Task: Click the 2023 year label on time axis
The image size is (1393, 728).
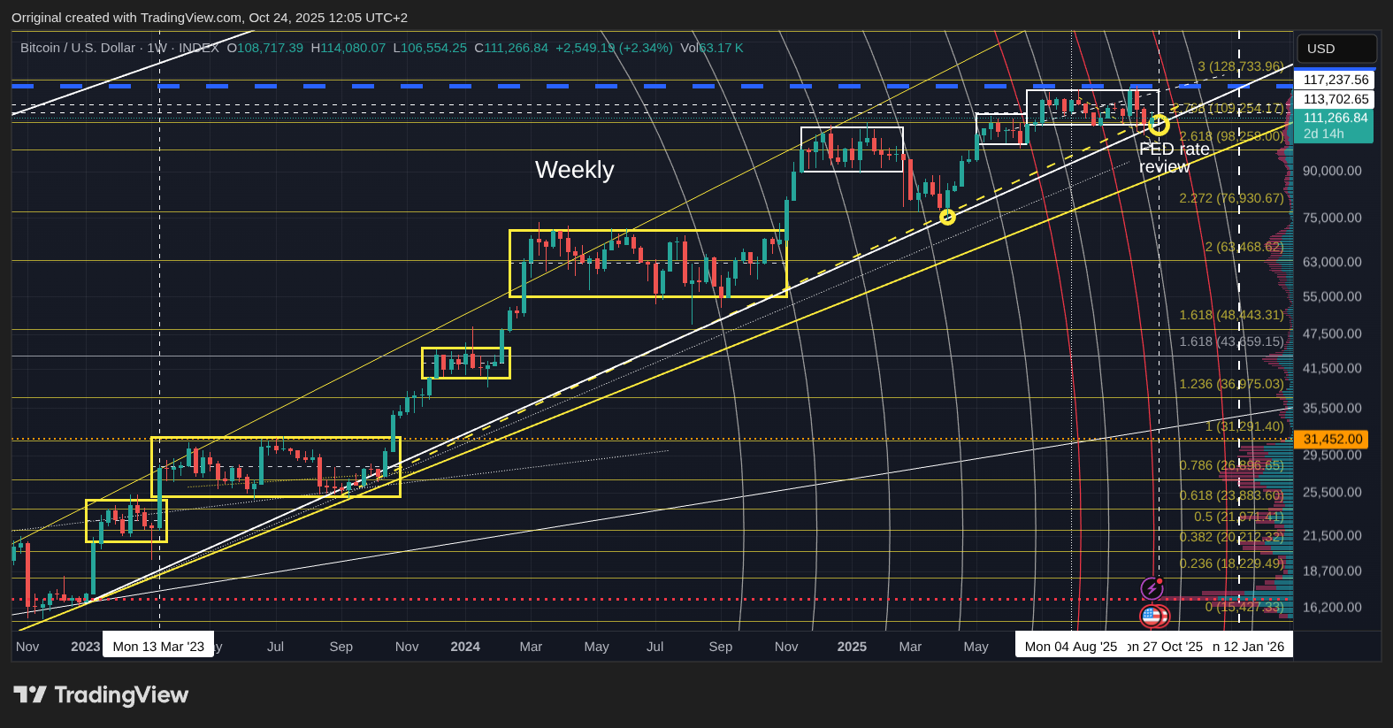Action: pos(86,647)
